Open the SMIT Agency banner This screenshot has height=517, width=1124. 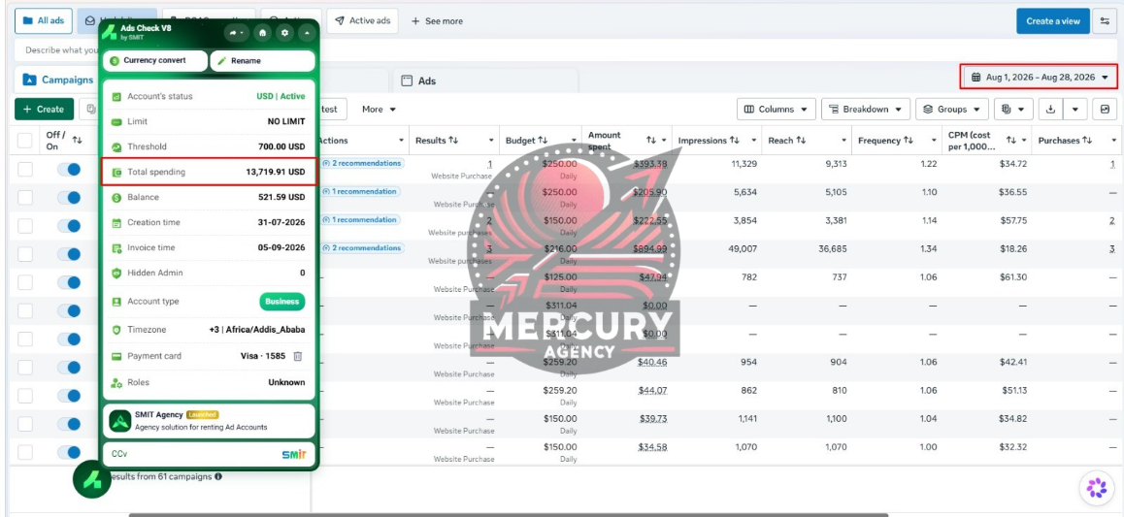pyautogui.click(x=209, y=421)
